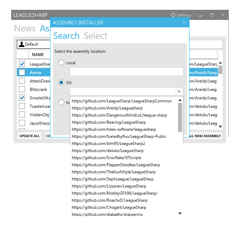Viewport: 244px width, 227px height.
Task: Choose Snorflake/SFScripts repository URL
Action: (x=107, y=158)
